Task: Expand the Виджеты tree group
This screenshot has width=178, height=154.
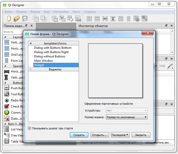Action: coord(31,69)
